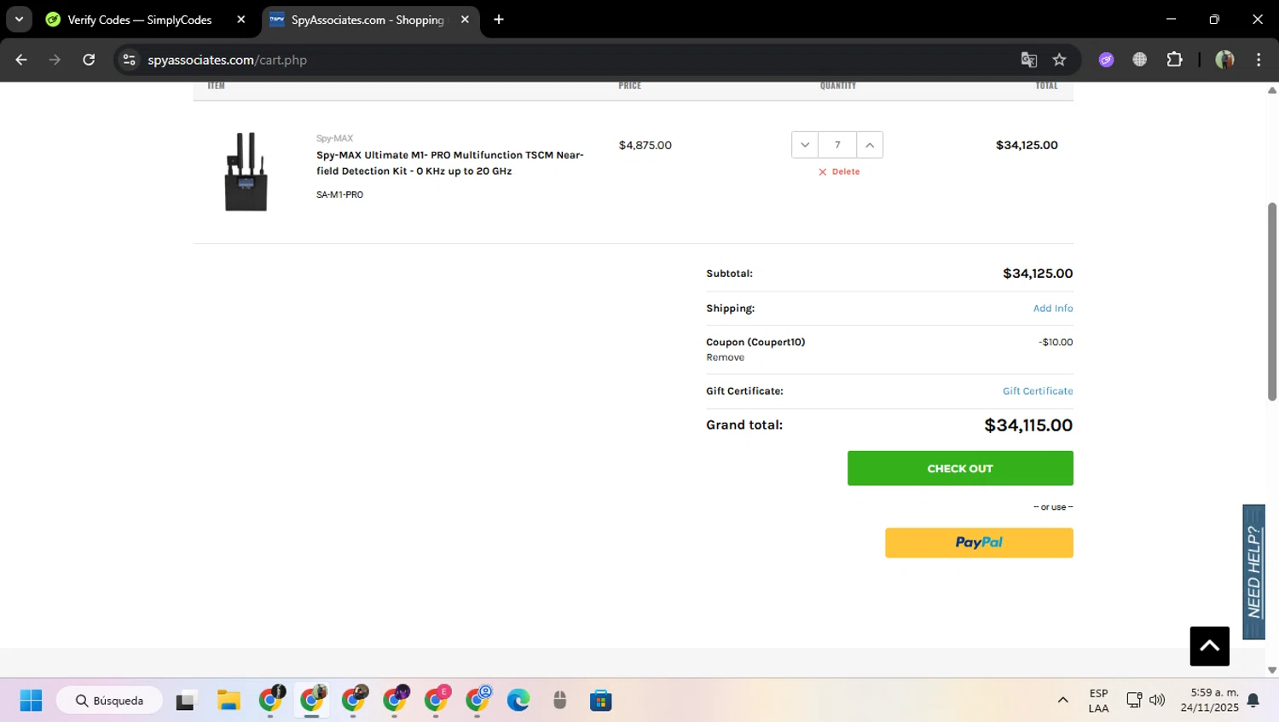Click the page vertical scrollbar
1279x722 pixels.
[1272, 301]
